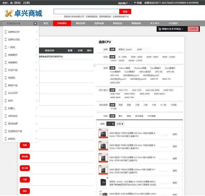Filter brand by 英特尔 (Intel)
The height and width of the screenshot is (196, 205).
pyautogui.click(x=125, y=50)
